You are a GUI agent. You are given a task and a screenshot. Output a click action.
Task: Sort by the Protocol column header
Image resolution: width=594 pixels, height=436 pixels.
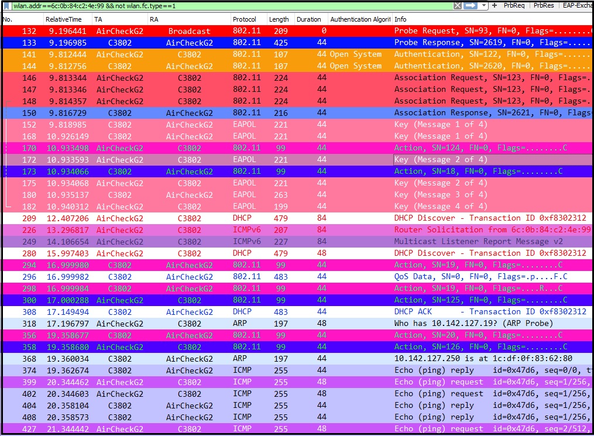coord(249,19)
